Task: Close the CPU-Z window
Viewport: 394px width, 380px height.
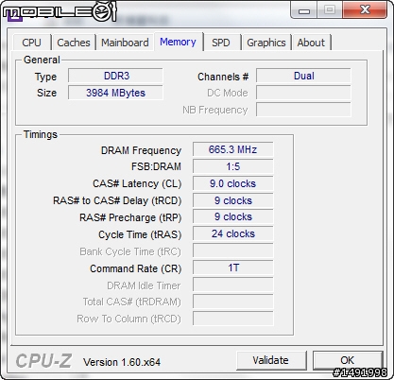Action: point(365,9)
